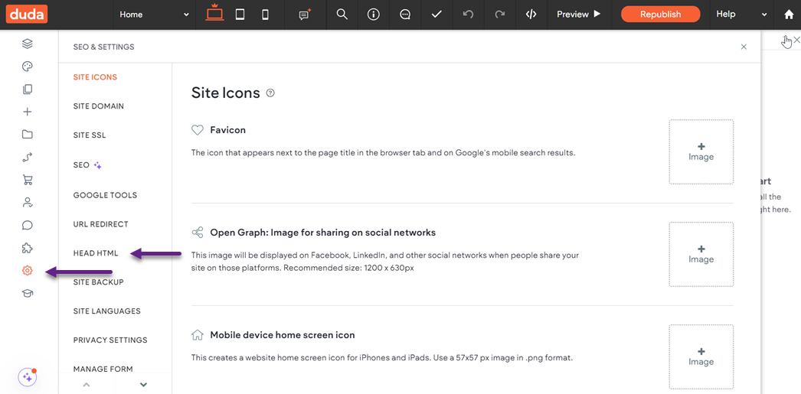
Task: Click the search magnifier icon
Action: click(x=342, y=15)
